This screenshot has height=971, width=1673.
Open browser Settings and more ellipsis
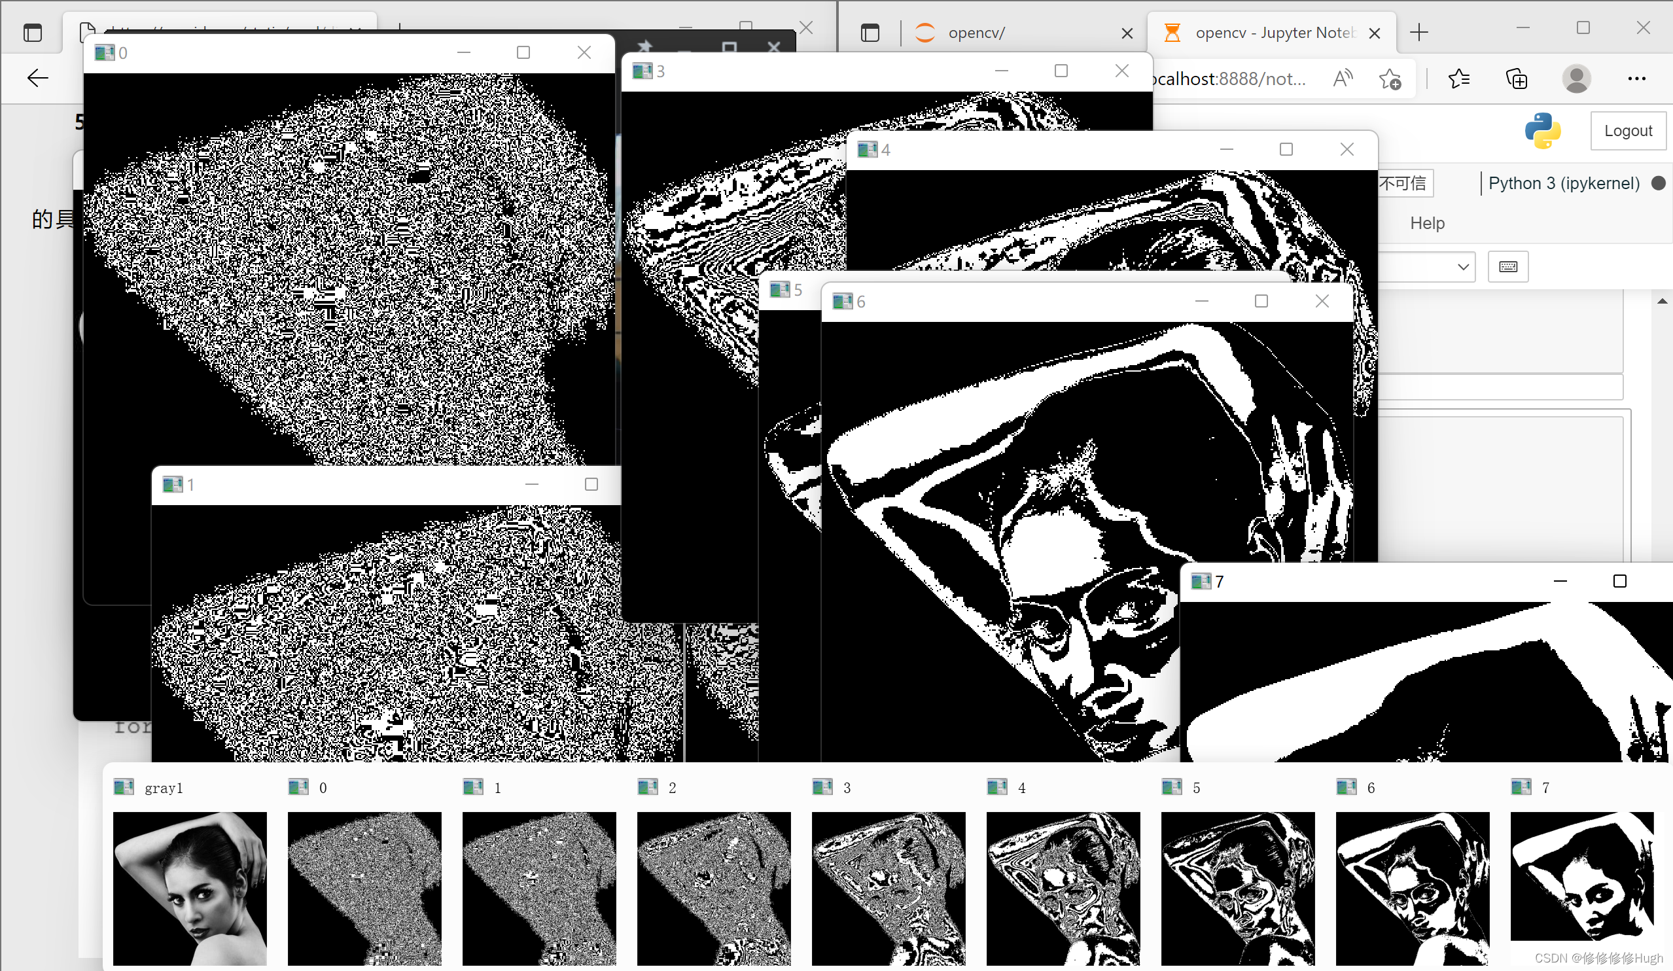point(1636,79)
